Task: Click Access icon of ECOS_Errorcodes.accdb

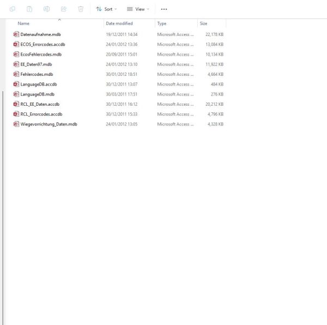Action: (x=16, y=44)
